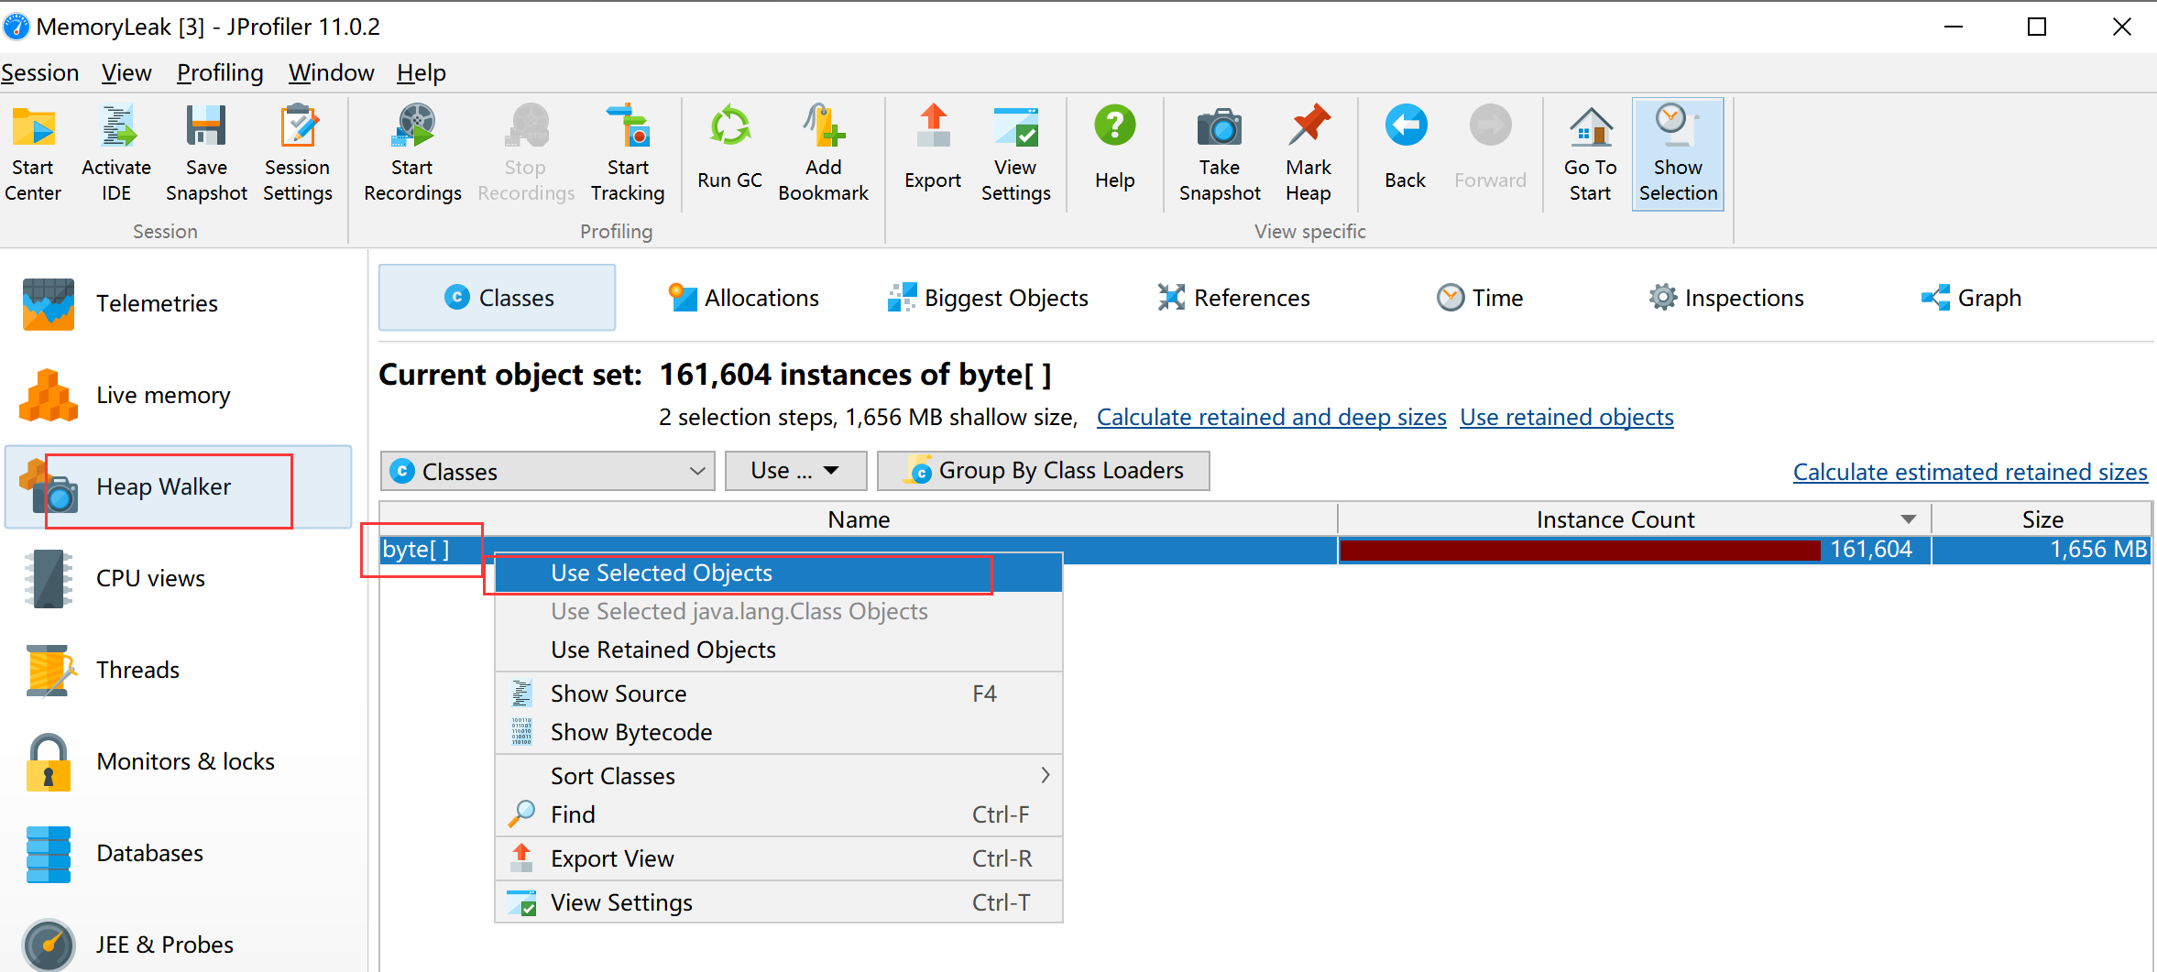2157x972 pixels.
Task: Click the Add Bookmark icon
Action: click(x=823, y=153)
